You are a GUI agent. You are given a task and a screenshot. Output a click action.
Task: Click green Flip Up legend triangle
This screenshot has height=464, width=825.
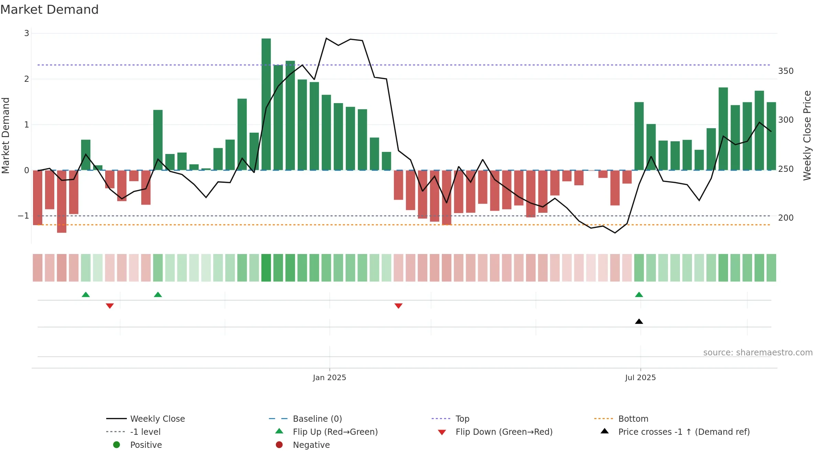tap(279, 431)
